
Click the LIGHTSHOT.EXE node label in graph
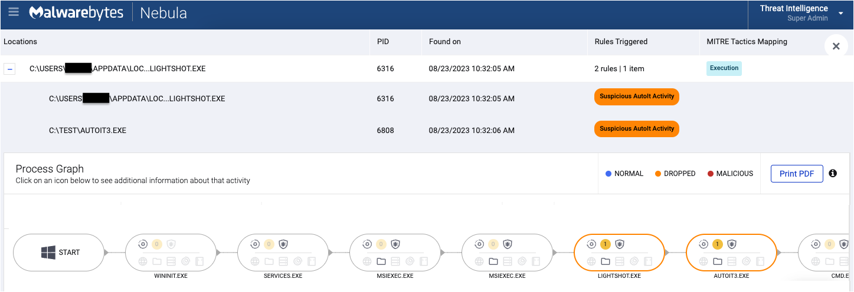tap(619, 276)
